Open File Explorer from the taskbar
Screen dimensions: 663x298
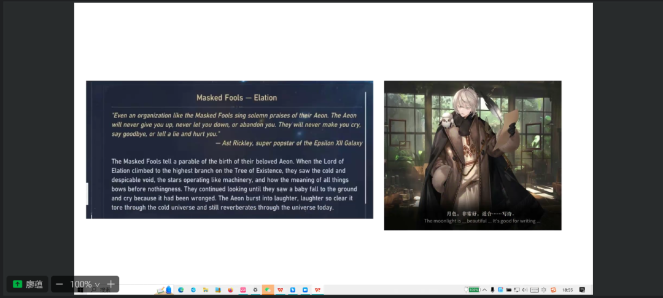coord(206,290)
